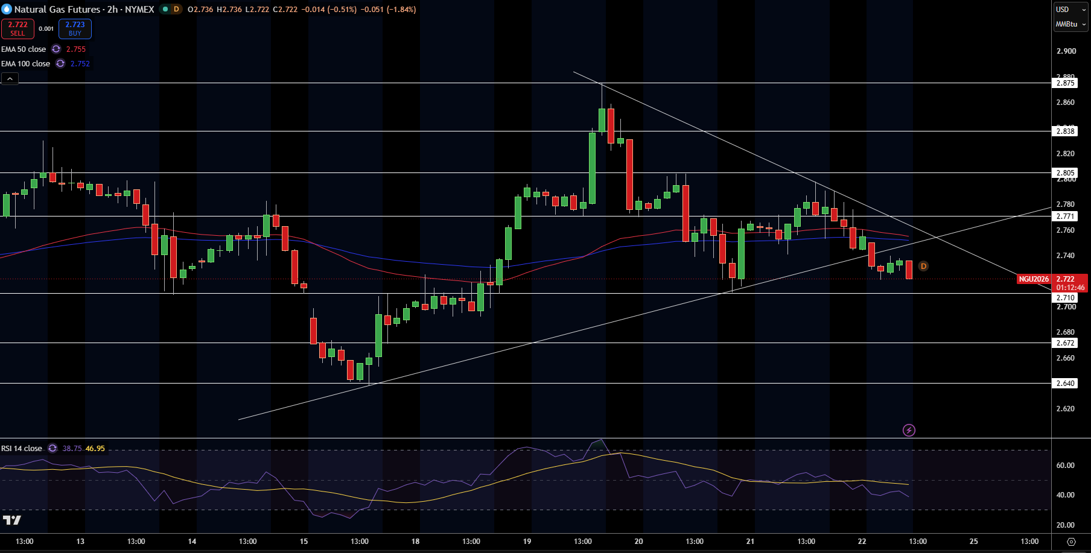Select the 2.640 horizontal line price label
Image resolution: width=1091 pixels, height=553 pixels.
(x=1065, y=383)
